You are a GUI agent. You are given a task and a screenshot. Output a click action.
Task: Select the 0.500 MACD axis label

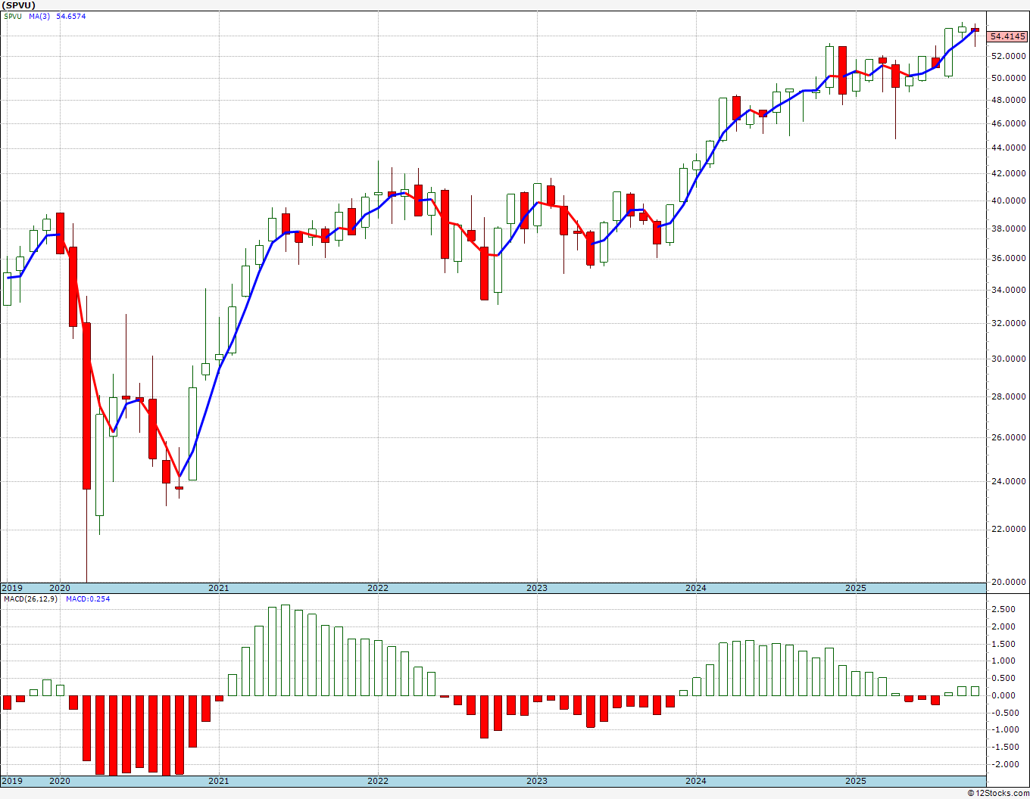[x=1003, y=679]
